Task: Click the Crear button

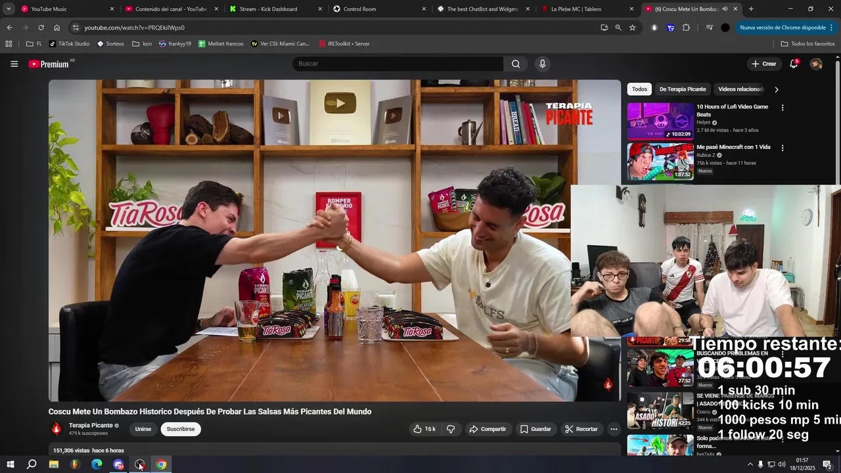Action: [x=764, y=64]
